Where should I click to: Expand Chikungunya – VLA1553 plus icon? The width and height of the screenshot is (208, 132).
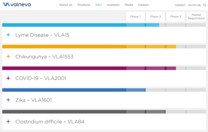pos(8,56)
